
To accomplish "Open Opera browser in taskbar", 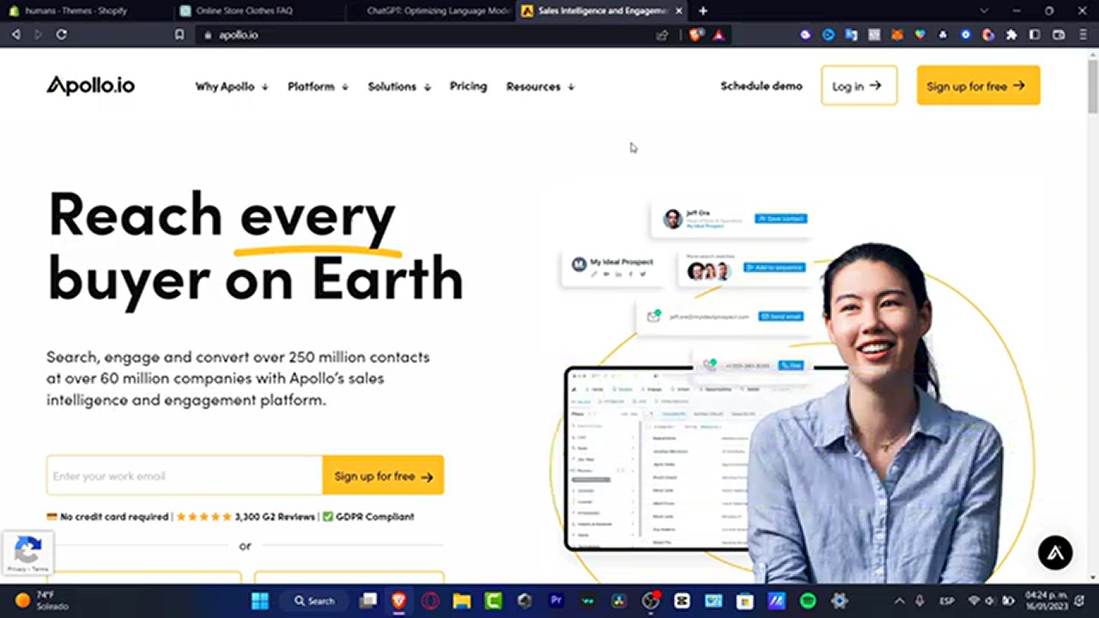I will tap(430, 601).
